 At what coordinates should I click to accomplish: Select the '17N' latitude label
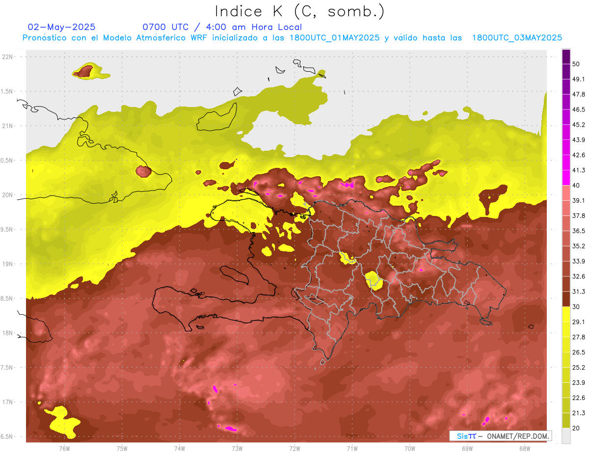point(8,402)
